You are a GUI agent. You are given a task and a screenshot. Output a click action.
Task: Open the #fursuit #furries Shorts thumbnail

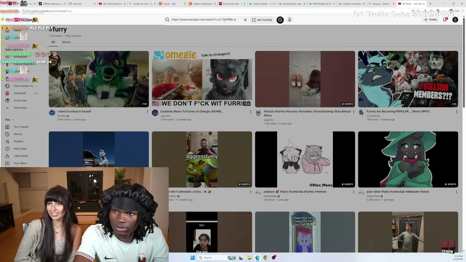[x=305, y=79]
